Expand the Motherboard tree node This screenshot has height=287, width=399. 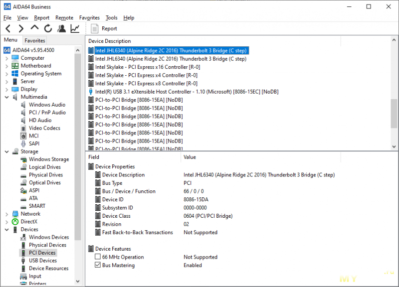click(x=7, y=66)
